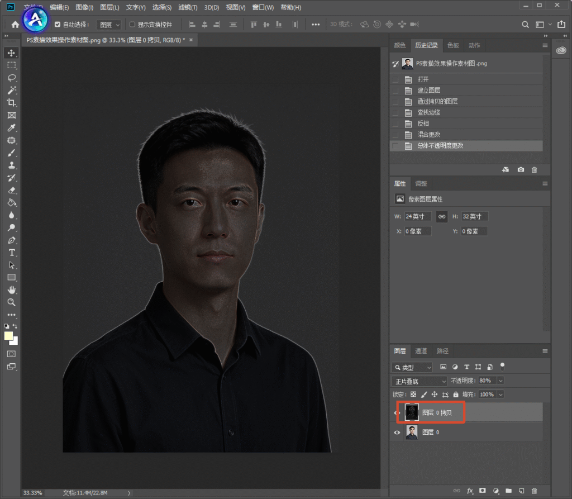
Task: Open the 图层 auto-select target dropdown
Action: click(109, 25)
